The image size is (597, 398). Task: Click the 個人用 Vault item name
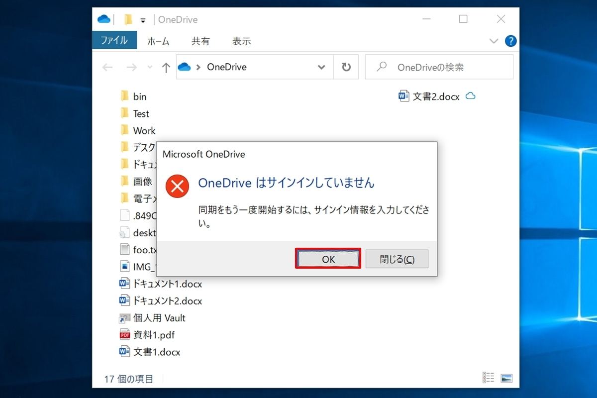pos(159,318)
